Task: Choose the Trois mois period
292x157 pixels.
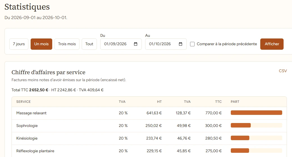Action: click(67, 44)
